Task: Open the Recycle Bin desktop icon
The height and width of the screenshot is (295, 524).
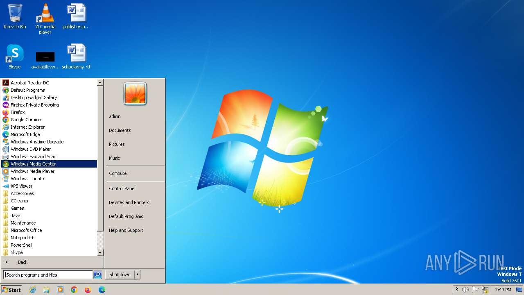Action: pos(15,16)
